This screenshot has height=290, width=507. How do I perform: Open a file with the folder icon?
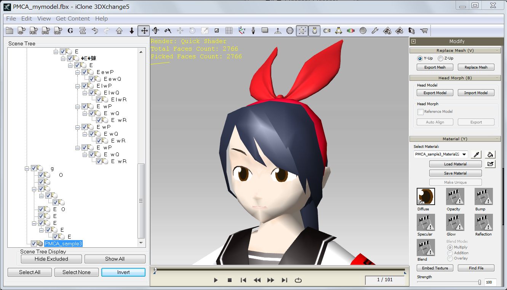coord(10,30)
